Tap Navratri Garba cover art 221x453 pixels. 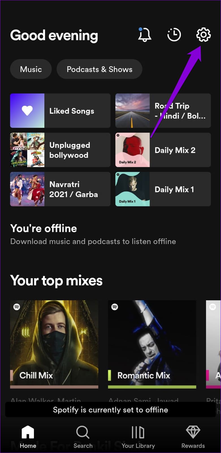click(x=27, y=189)
